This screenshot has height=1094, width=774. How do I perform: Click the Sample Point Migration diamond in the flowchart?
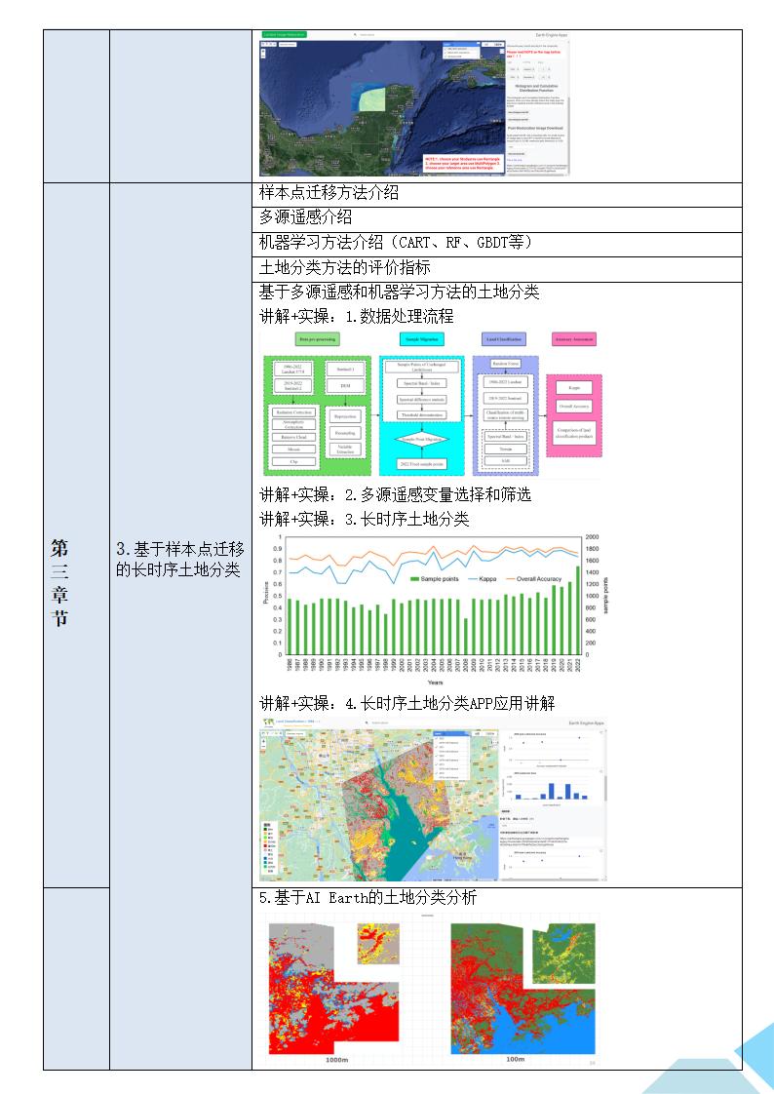pyautogui.click(x=421, y=440)
